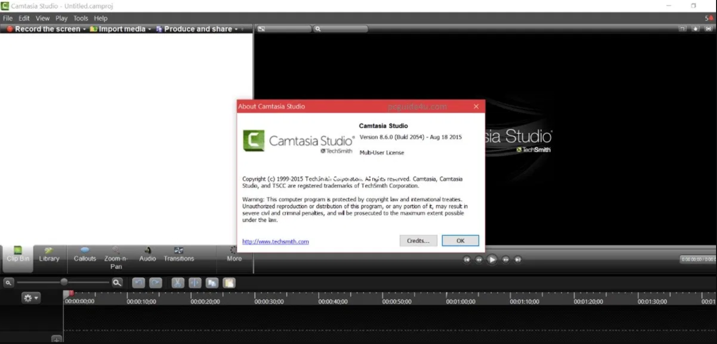Click the timeline playhead marker
The height and width of the screenshot is (344, 717).
click(71, 293)
